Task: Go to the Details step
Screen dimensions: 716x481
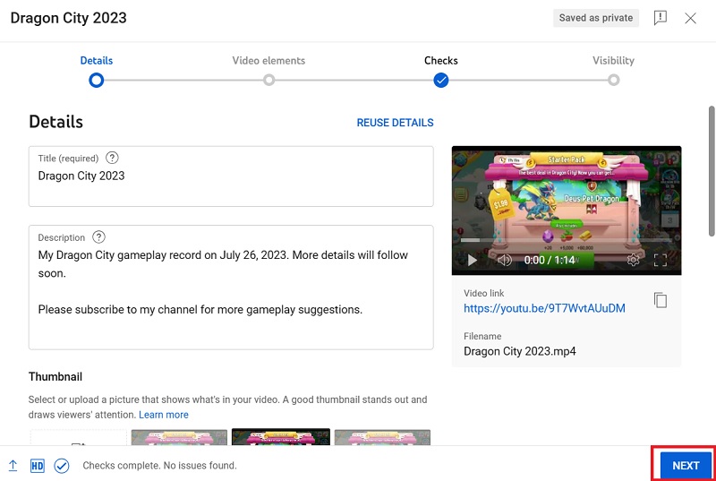Action: (97, 60)
